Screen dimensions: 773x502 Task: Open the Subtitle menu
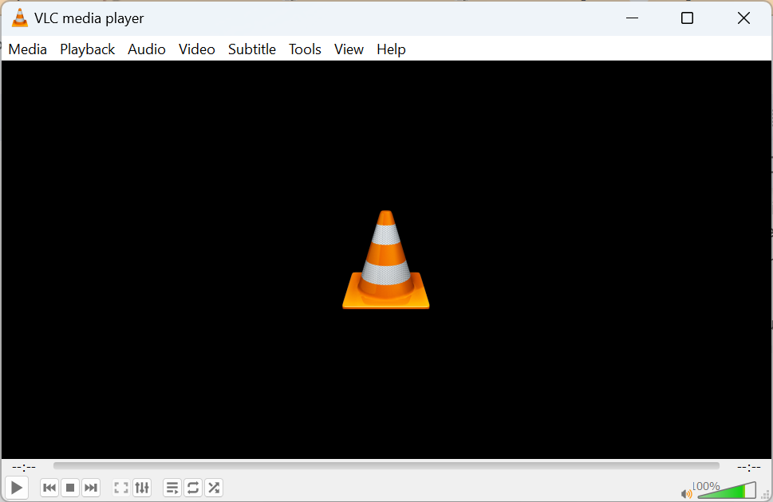pos(252,49)
